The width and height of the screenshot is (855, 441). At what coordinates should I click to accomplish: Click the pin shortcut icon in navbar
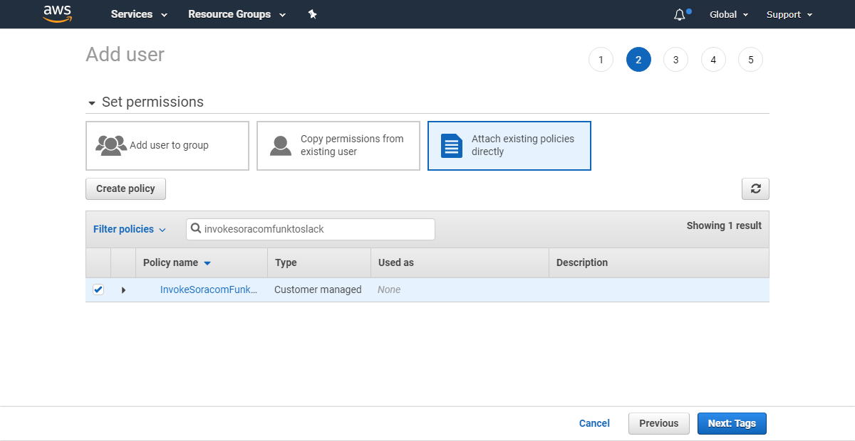click(x=312, y=14)
